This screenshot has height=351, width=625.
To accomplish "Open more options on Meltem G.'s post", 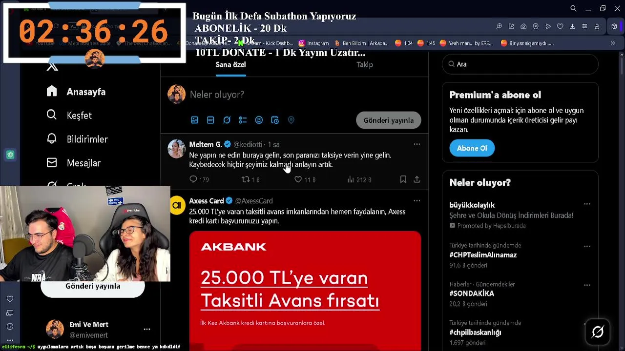I will [417, 144].
